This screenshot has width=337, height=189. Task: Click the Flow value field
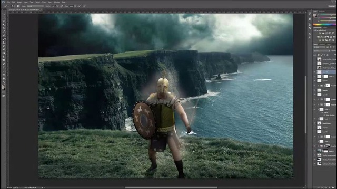point(72,6)
